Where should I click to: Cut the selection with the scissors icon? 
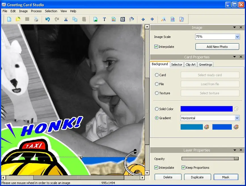coord(66,19)
